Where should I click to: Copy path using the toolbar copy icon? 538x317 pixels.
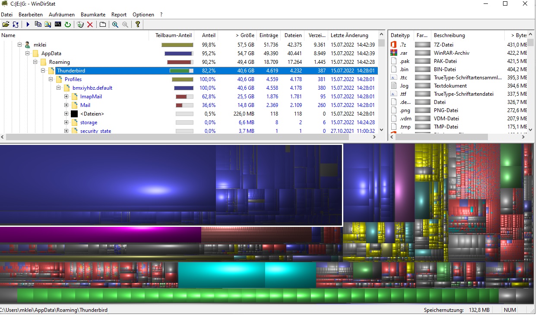[x=38, y=25]
